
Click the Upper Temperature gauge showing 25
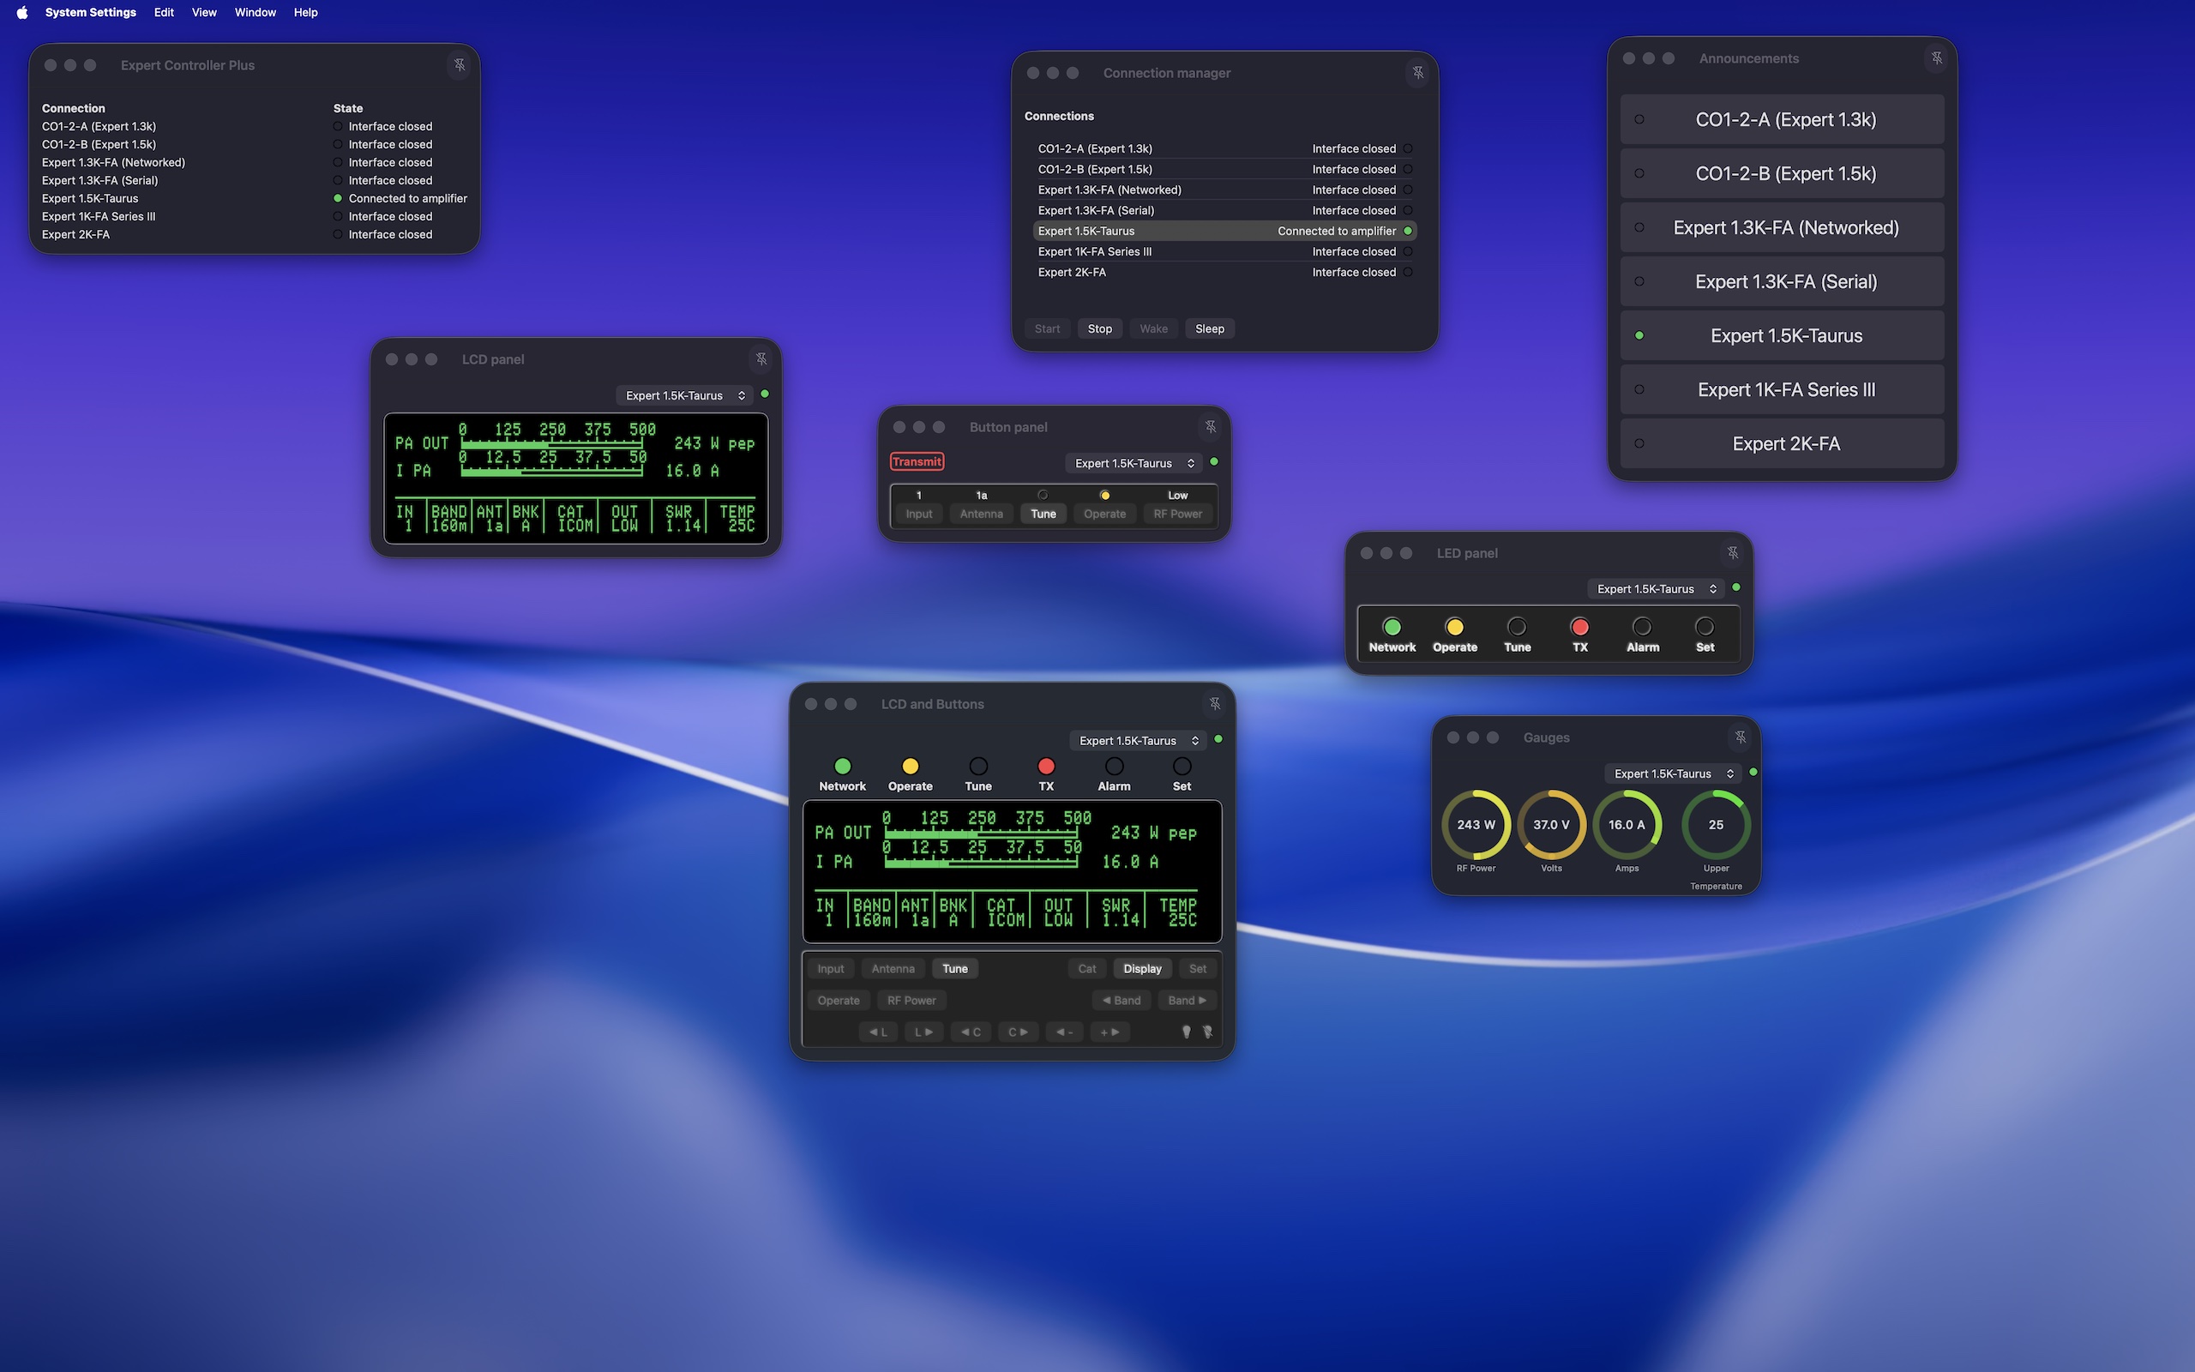pos(1716,825)
